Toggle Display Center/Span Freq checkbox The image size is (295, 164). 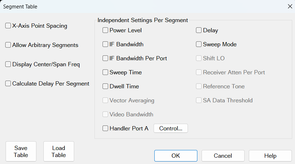click(8, 64)
